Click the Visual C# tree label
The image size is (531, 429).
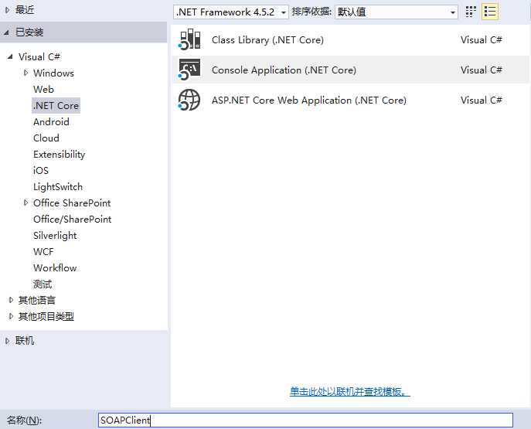coord(39,57)
